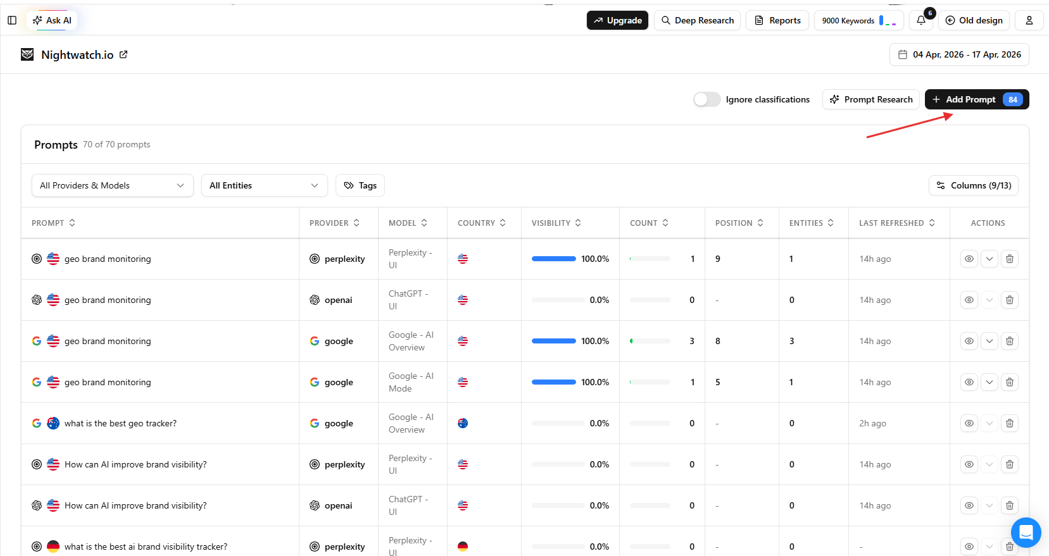The height and width of the screenshot is (556, 1049).
Task: Open the user account profile icon
Action: 1029,20
